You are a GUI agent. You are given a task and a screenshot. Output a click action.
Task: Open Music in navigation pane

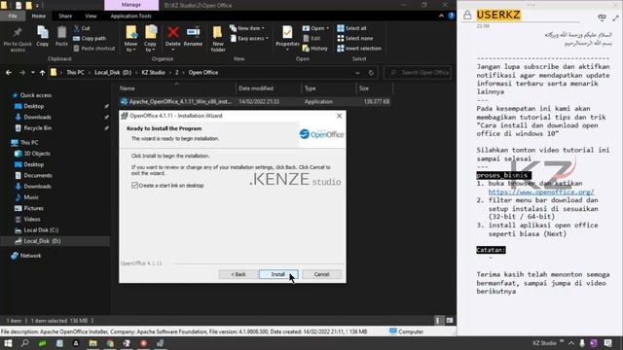pyautogui.click(x=31, y=197)
